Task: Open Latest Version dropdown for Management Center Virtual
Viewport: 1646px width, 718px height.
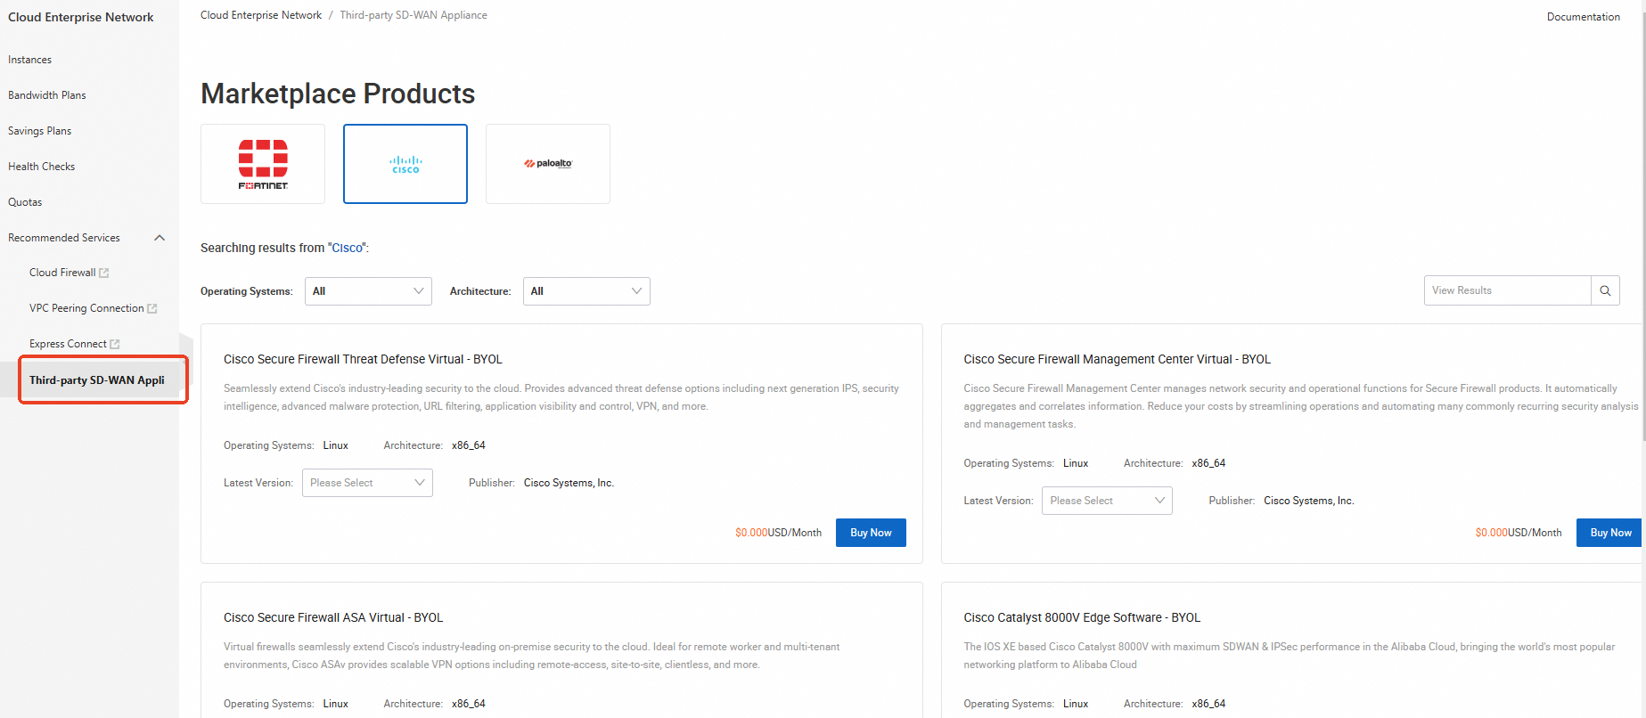Action: coord(1107,501)
